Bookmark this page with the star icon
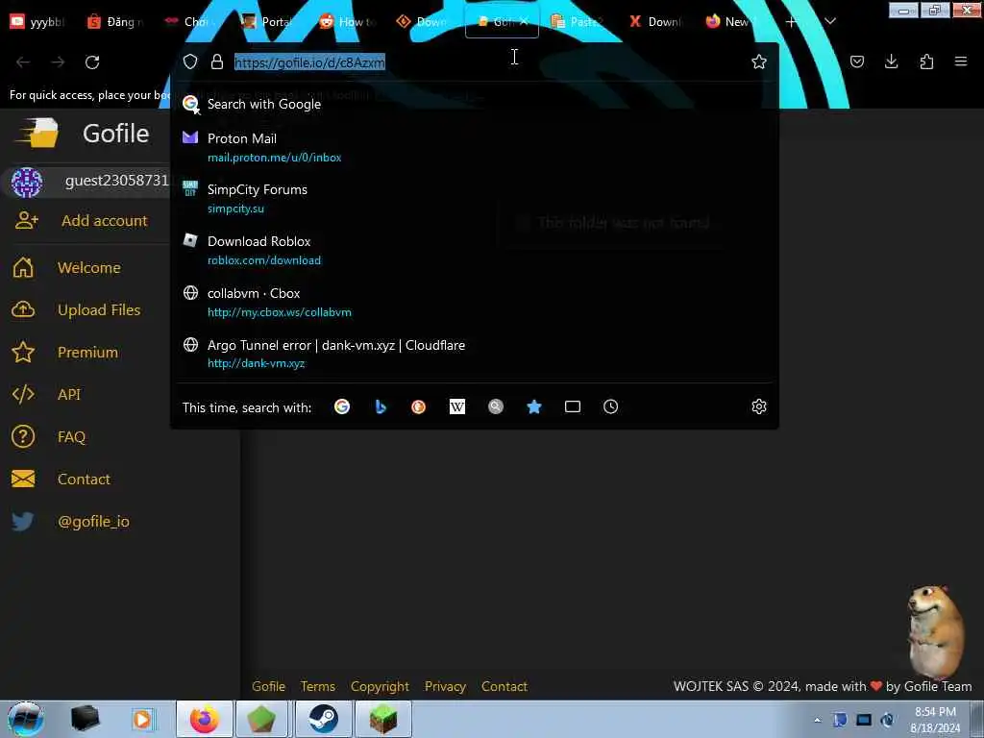 tap(759, 61)
